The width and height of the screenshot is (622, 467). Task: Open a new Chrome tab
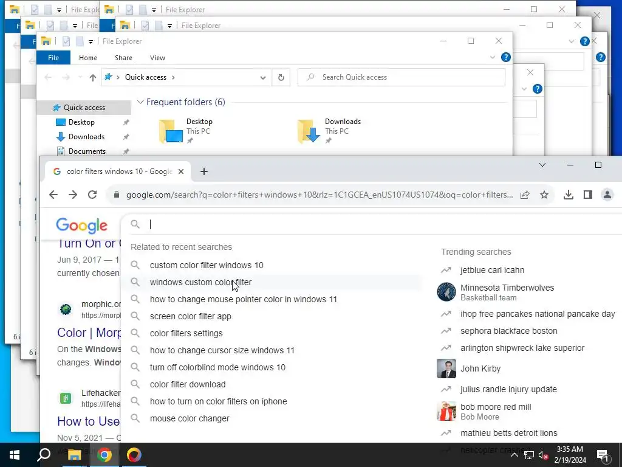tap(204, 171)
